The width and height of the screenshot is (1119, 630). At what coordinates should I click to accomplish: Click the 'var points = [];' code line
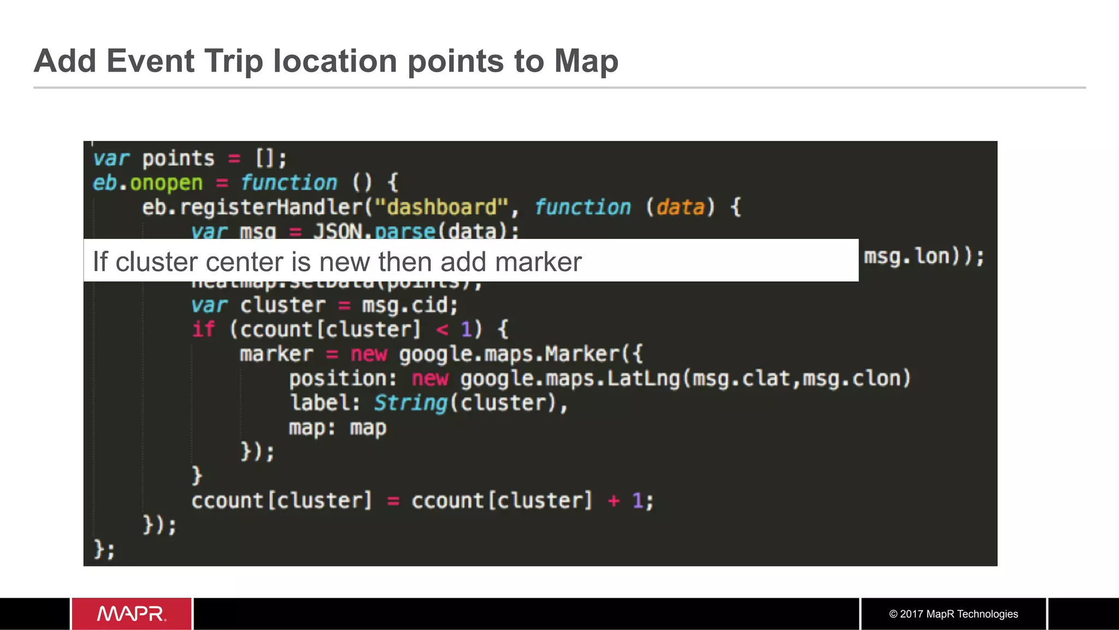click(x=190, y=159)
